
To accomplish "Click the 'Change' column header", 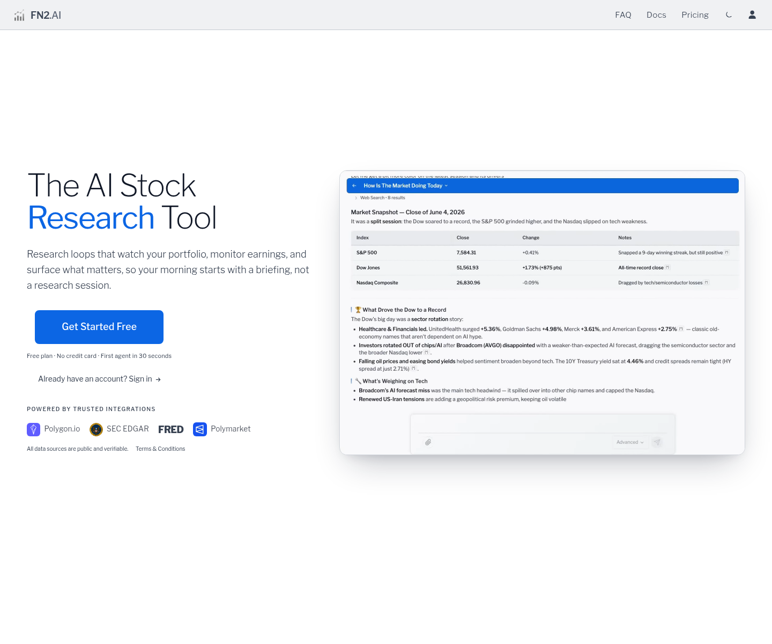I will pyautogui.click(x=531, y=237).
